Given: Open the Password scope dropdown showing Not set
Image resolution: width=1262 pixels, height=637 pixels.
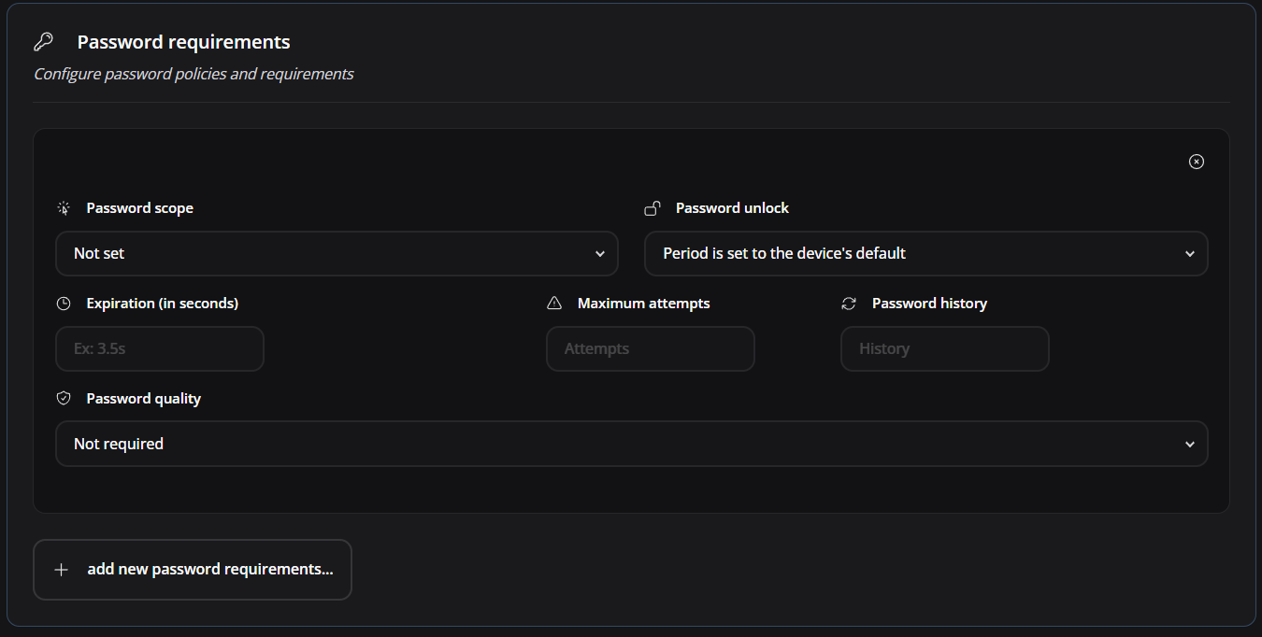Looking at the screenshot, I should click(337, 254).
